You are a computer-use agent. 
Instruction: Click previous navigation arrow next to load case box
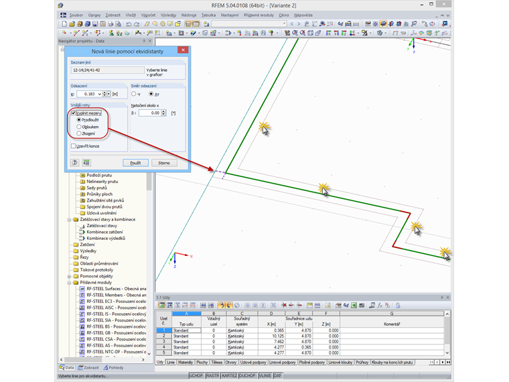pyautogui.click(x=291, y=23)
